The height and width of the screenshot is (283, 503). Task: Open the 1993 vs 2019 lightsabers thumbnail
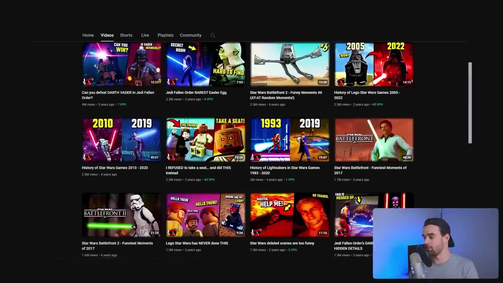point(290,140)
